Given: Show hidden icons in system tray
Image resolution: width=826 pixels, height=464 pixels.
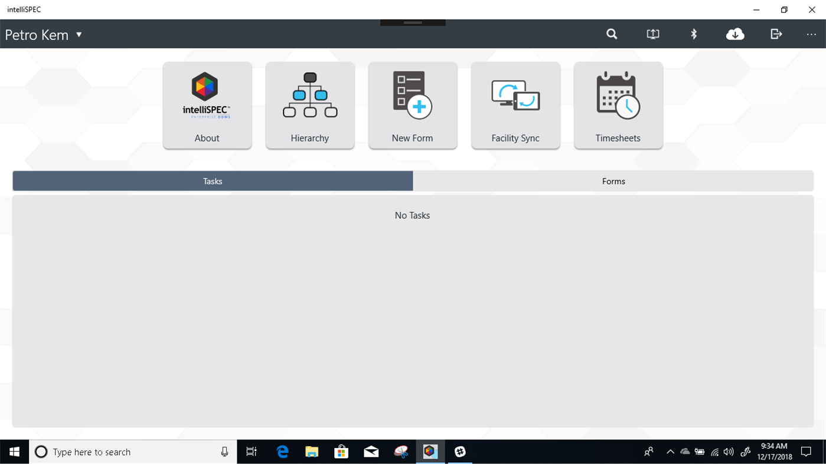Looking at the screenshot, I should (670, 452).
